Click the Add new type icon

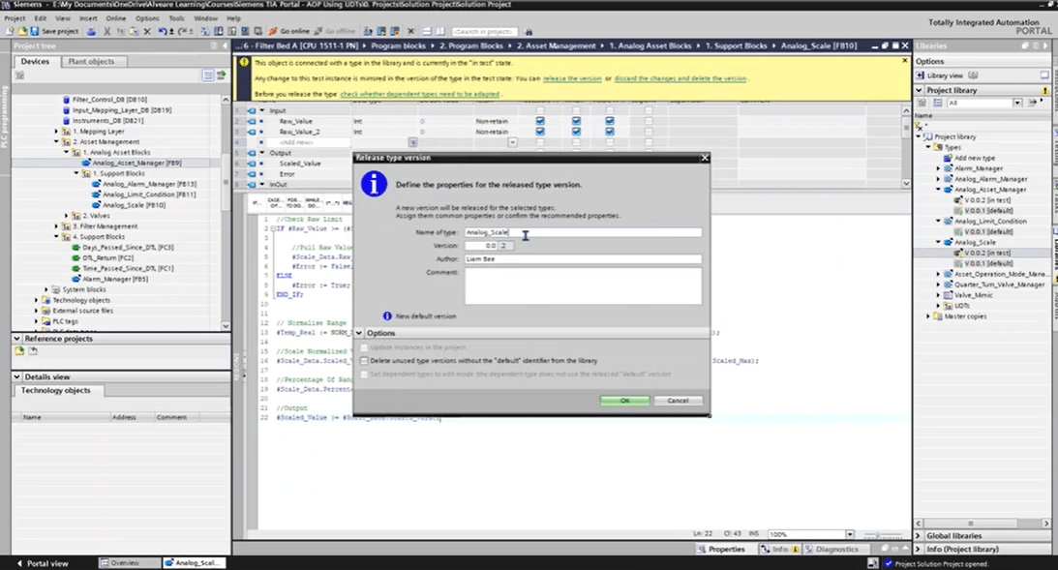948,158
